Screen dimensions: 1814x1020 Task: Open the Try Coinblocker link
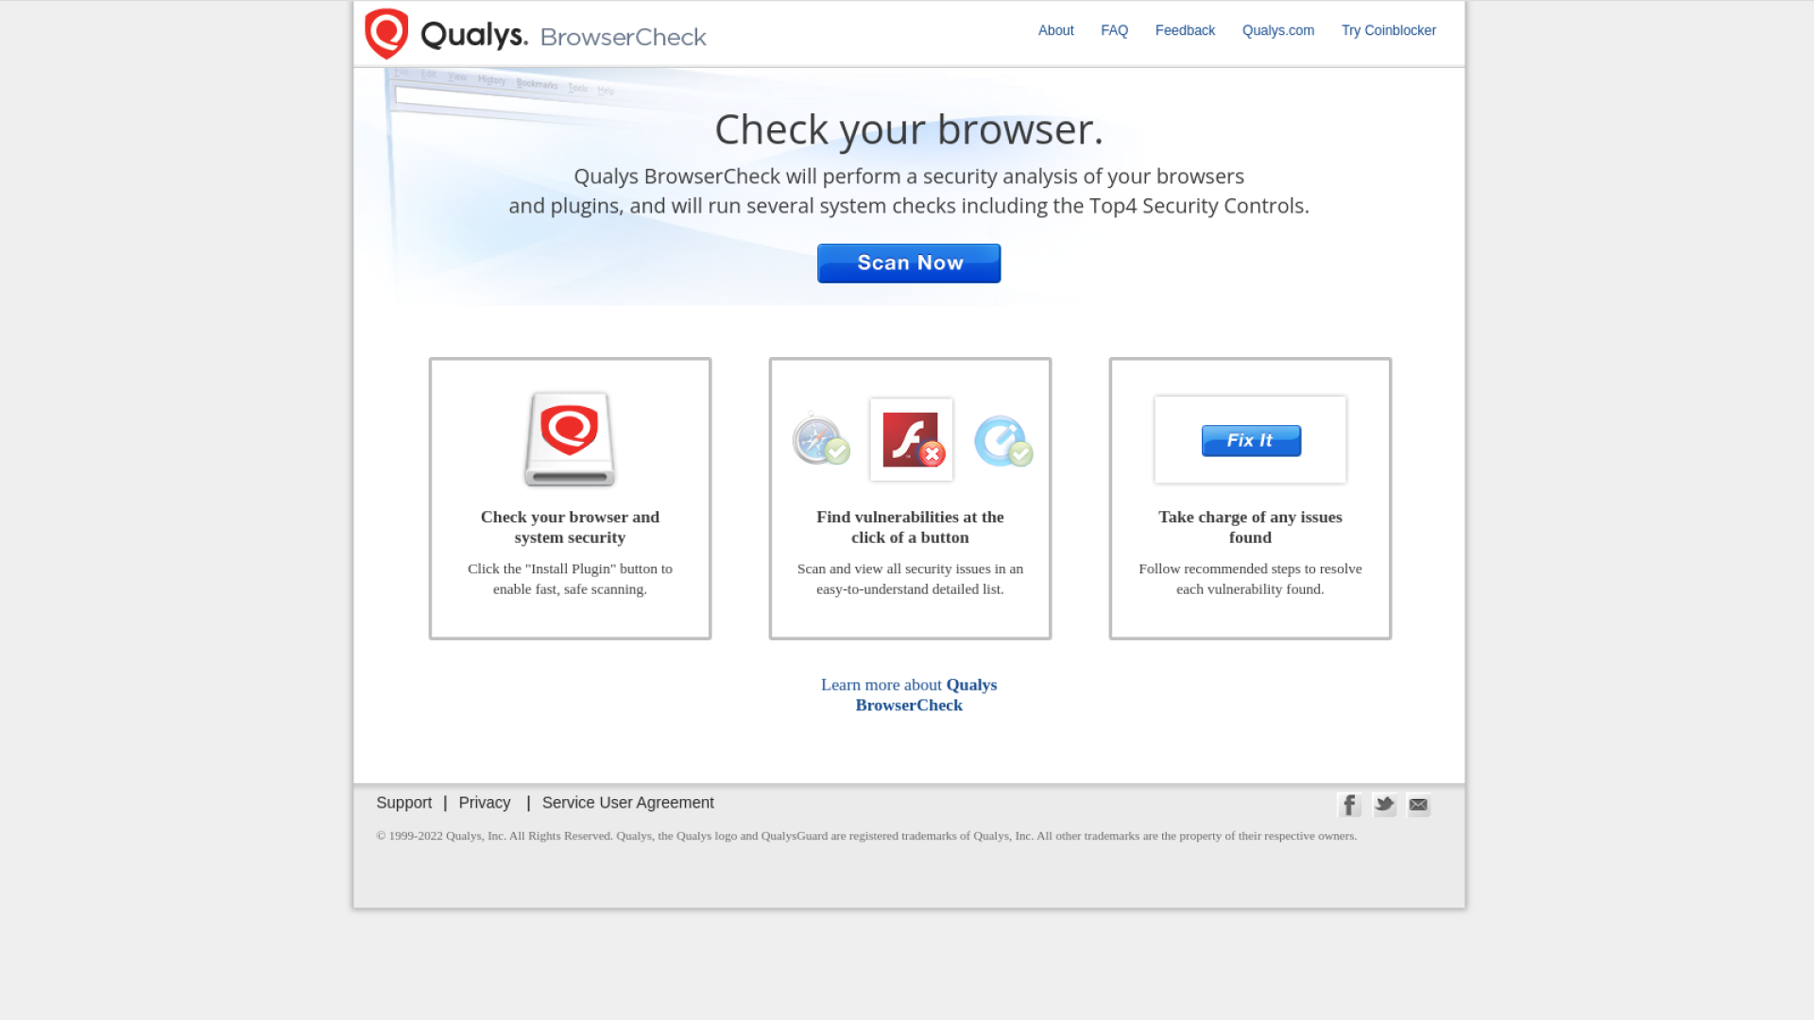coord(1388,30)
